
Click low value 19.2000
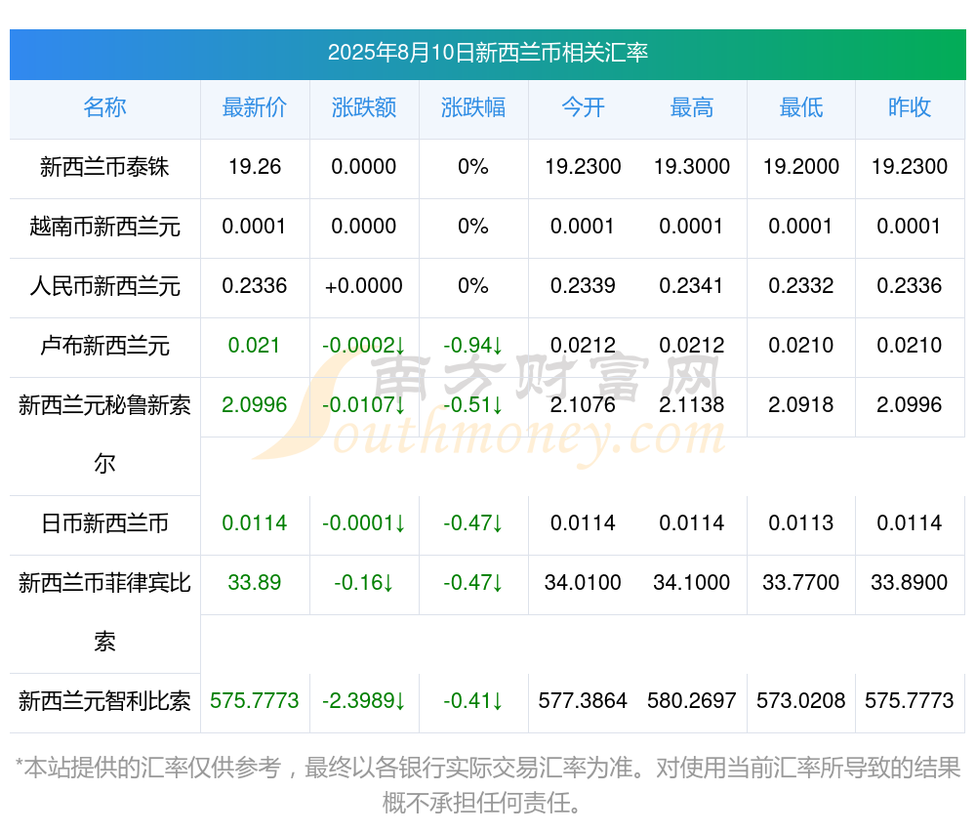click(801, 167)
